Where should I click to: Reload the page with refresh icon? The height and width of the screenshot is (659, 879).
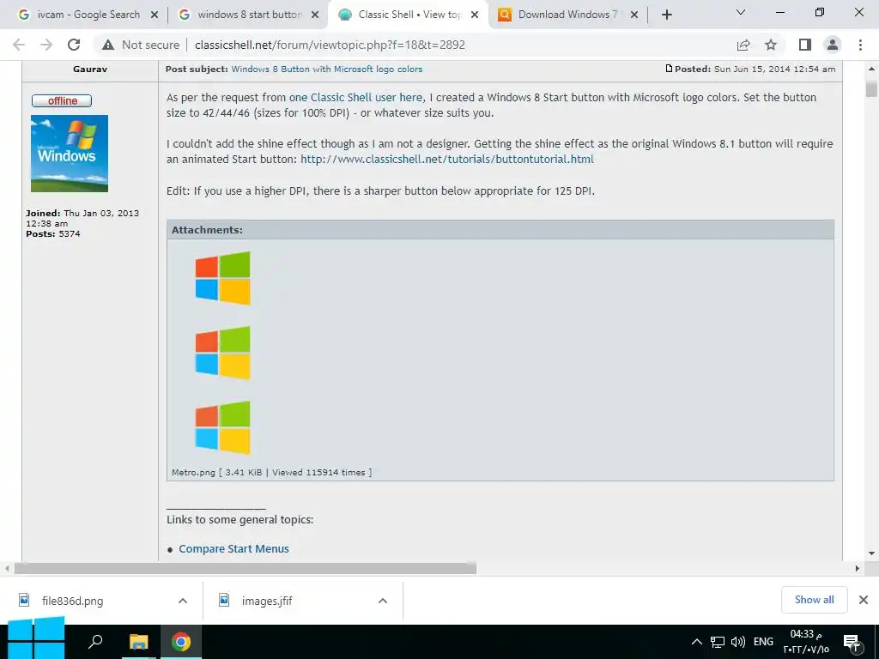pyautogui.click(x=74, y=45)
